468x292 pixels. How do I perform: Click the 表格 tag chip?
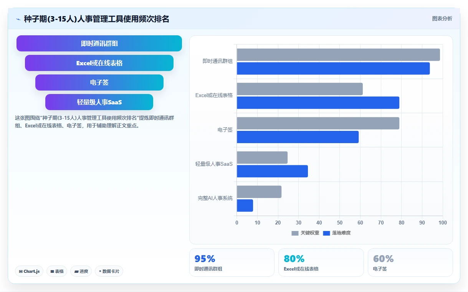point(57,271)
